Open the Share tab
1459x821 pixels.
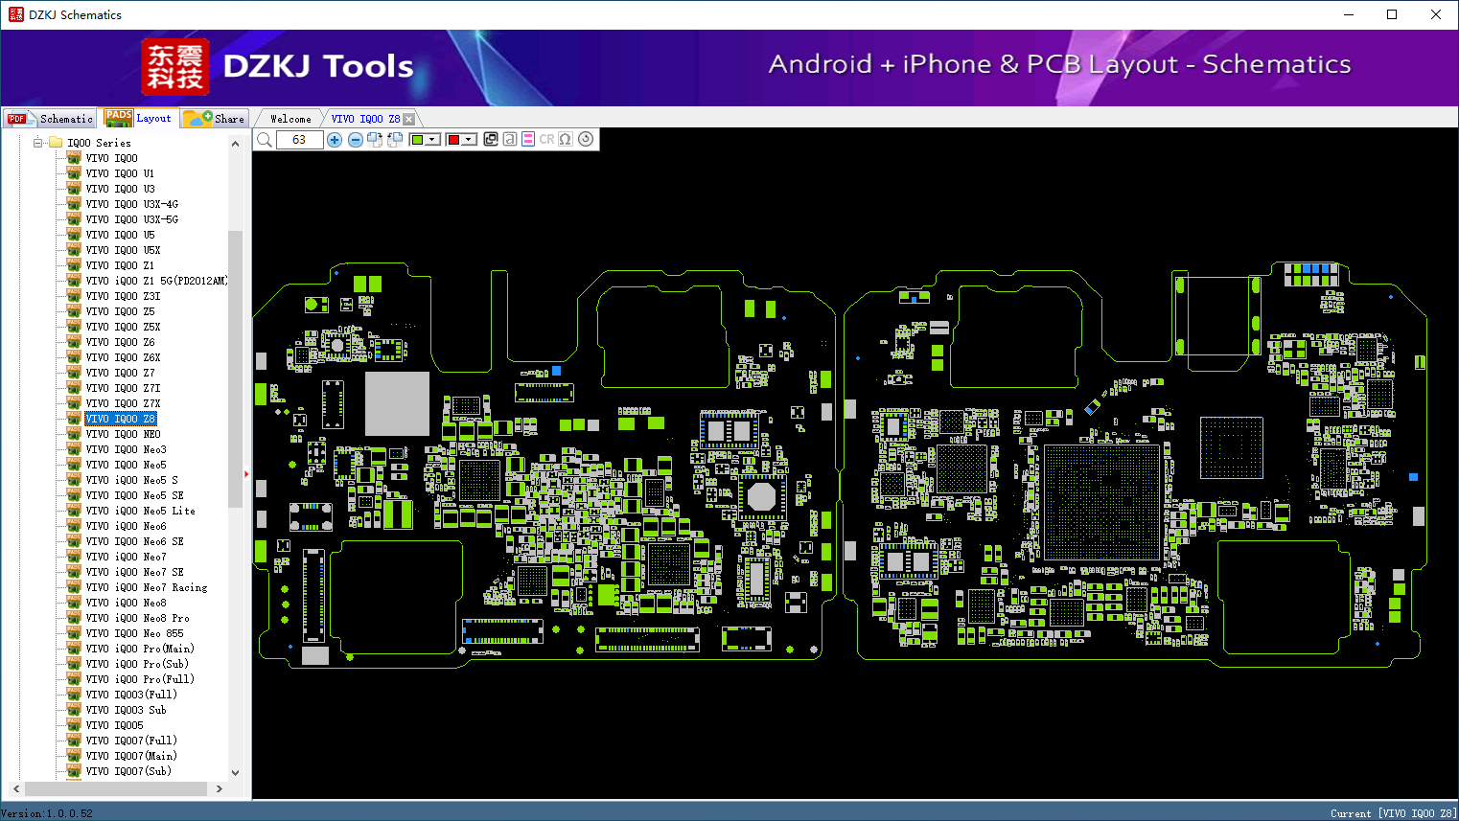[x=215, y=119]
